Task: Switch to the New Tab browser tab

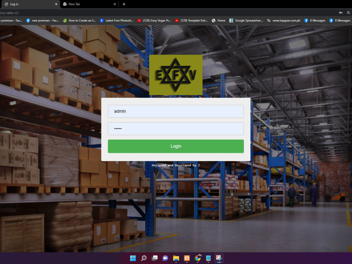Action: (89, 4)
